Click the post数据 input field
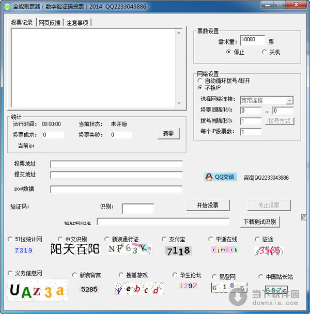 (116, 189)
